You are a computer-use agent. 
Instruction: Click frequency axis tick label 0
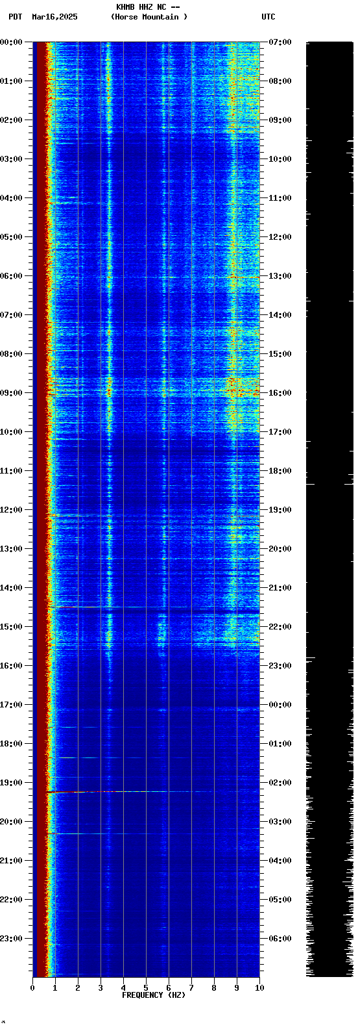pos(32,988)
